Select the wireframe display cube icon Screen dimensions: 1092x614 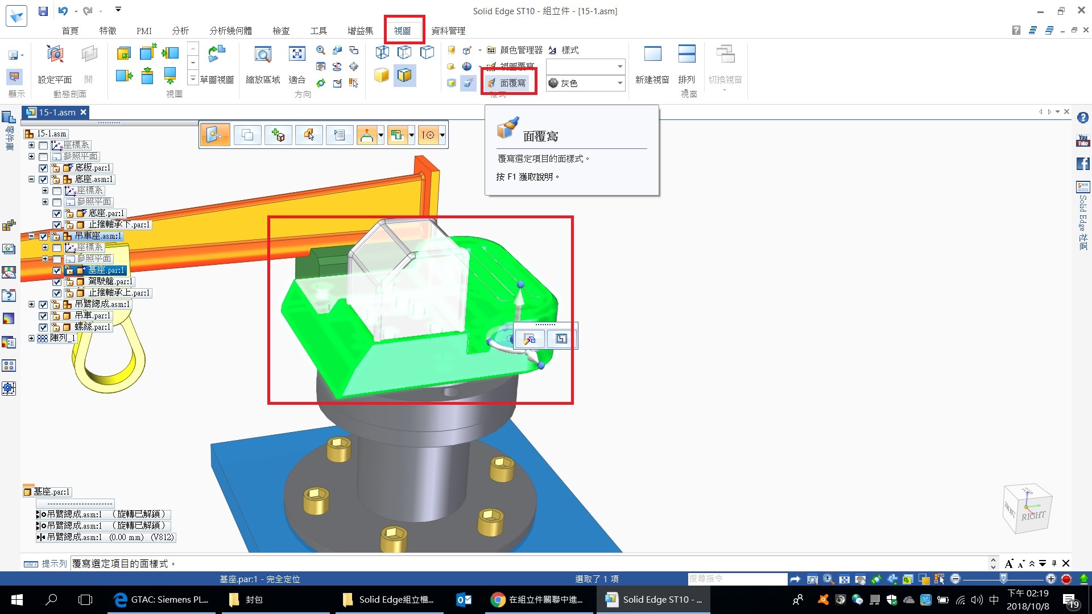point(383,52)
